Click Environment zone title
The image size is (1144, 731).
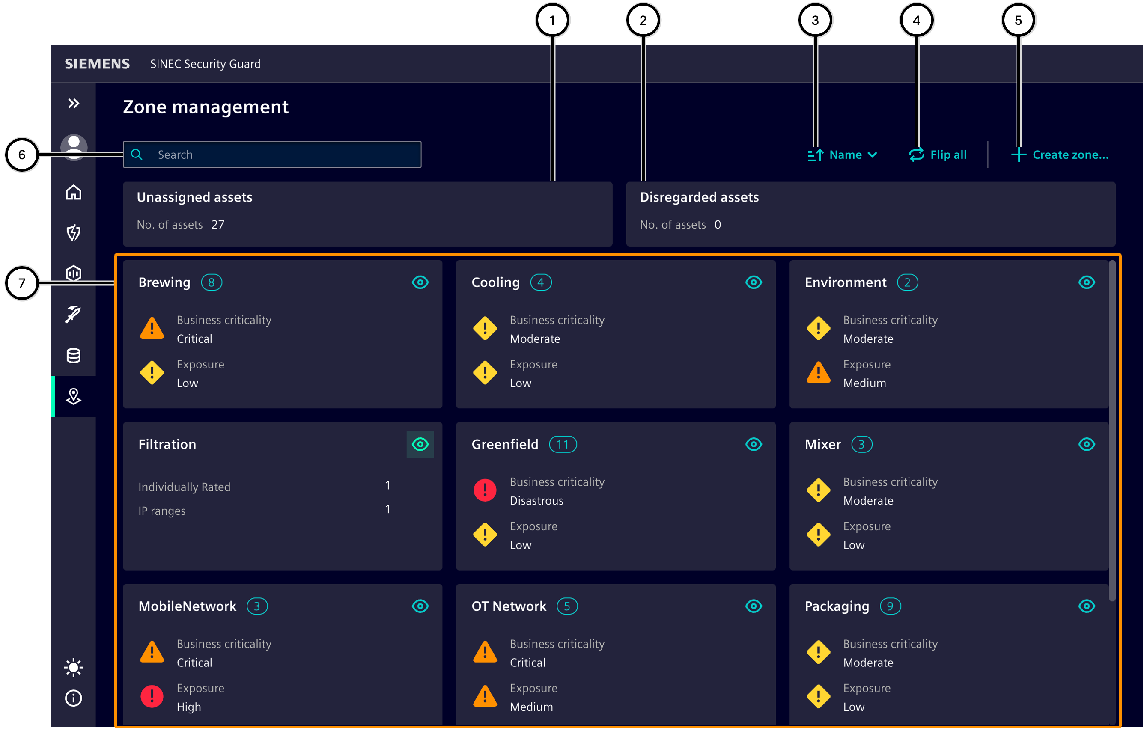(x=845, y=282)
